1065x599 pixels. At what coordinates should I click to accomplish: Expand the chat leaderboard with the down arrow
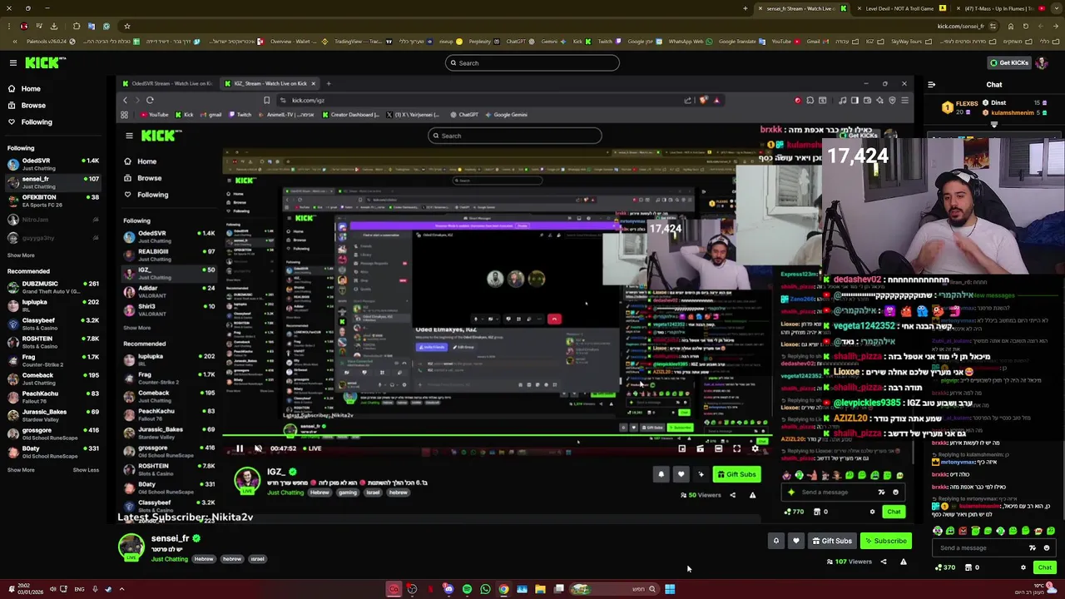point(993,125)
